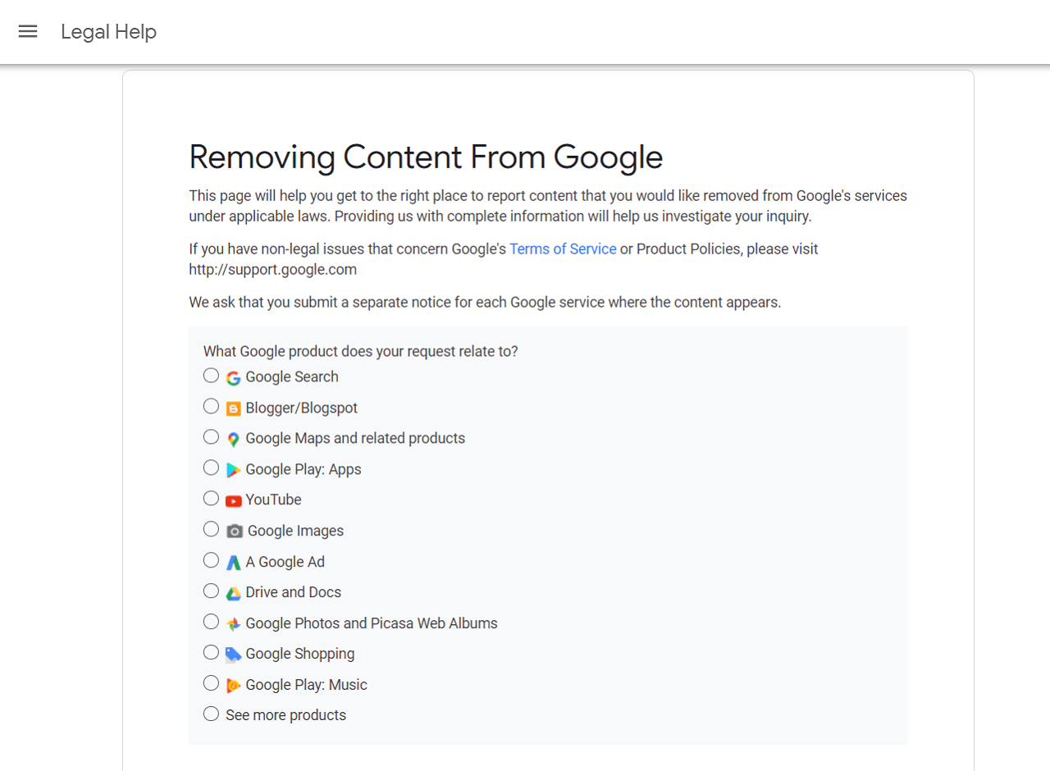The height and width of the screenshot is (771, 1050).
Task: Select the Drive and Docs radio button
Action: tap(212, 591)
